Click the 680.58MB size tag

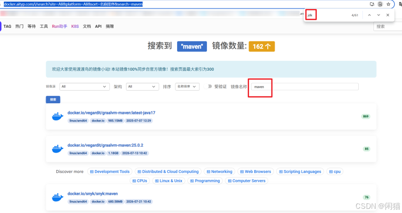click(x=115, y=202)
